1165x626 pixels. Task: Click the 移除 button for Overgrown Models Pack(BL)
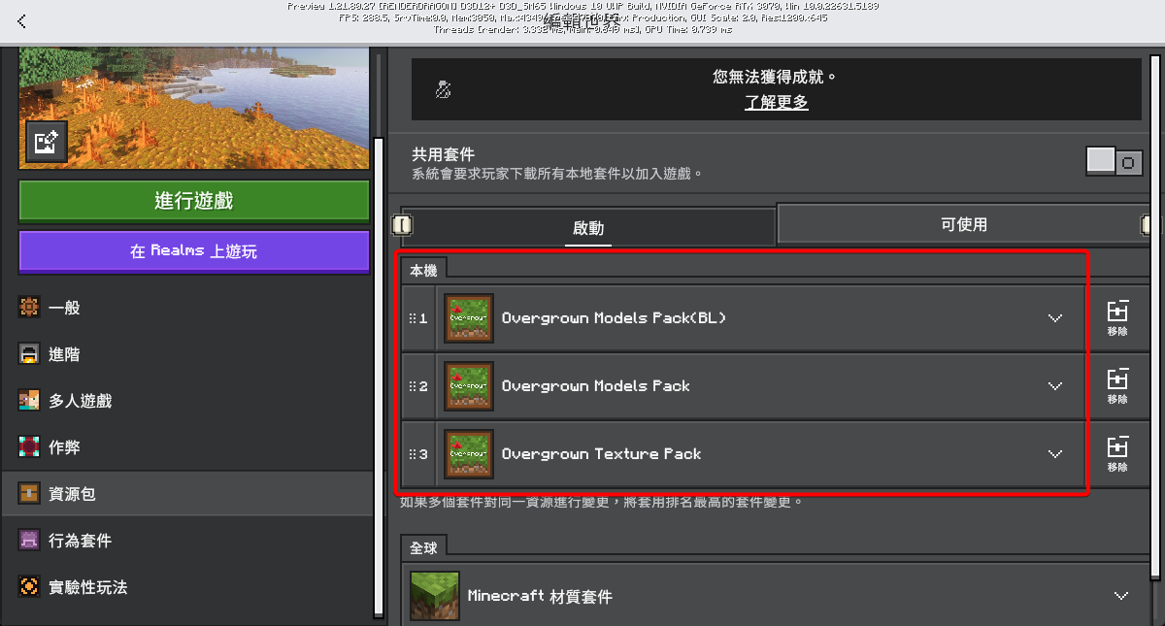click(1117, 317)
